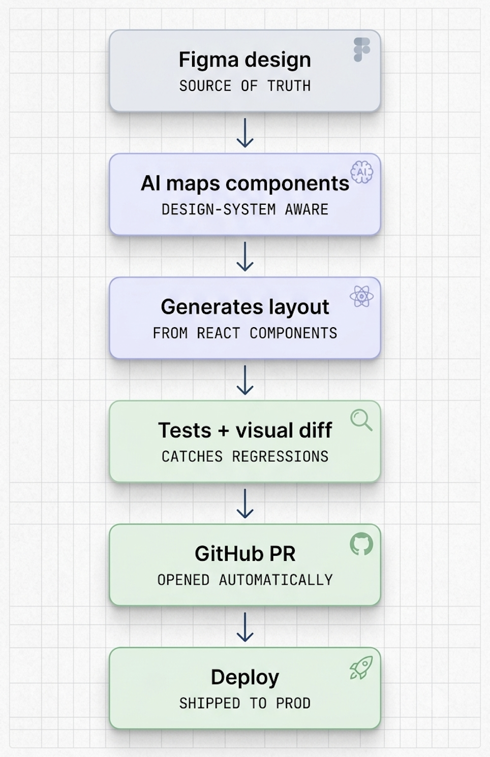Select "SOURCE OF TRUTH" subtitle
This screenshot has width=490, height=757.
pyautogui.click(x=244, y=86)
